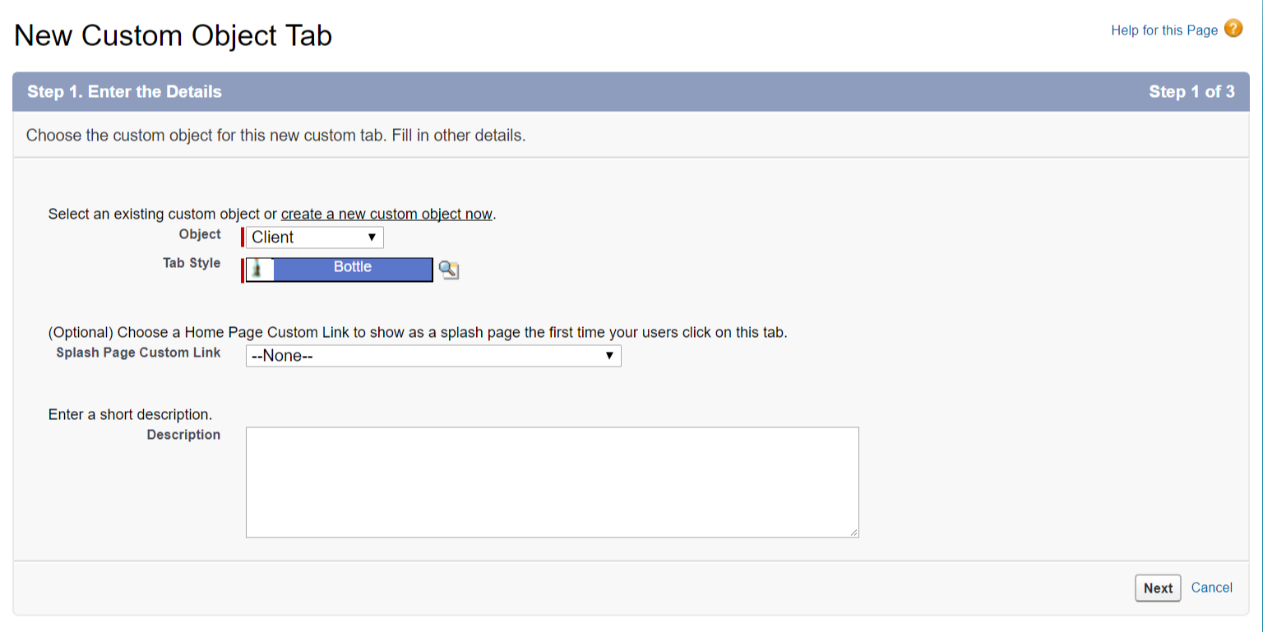
Task: Click the dropdown arrow beside --None--
Action: coord(609,355)
